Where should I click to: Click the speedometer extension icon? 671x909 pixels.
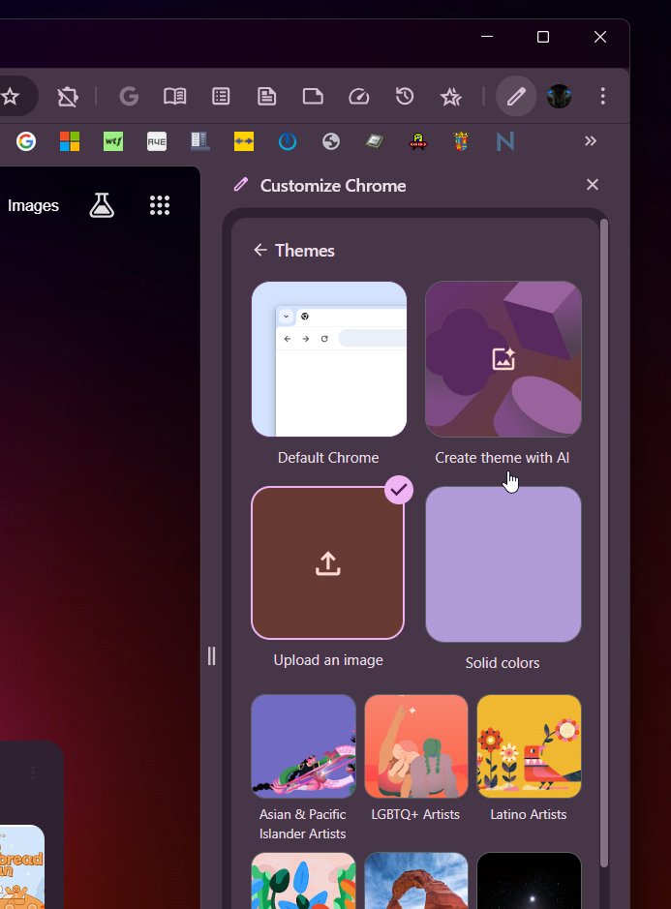point(359,97)
